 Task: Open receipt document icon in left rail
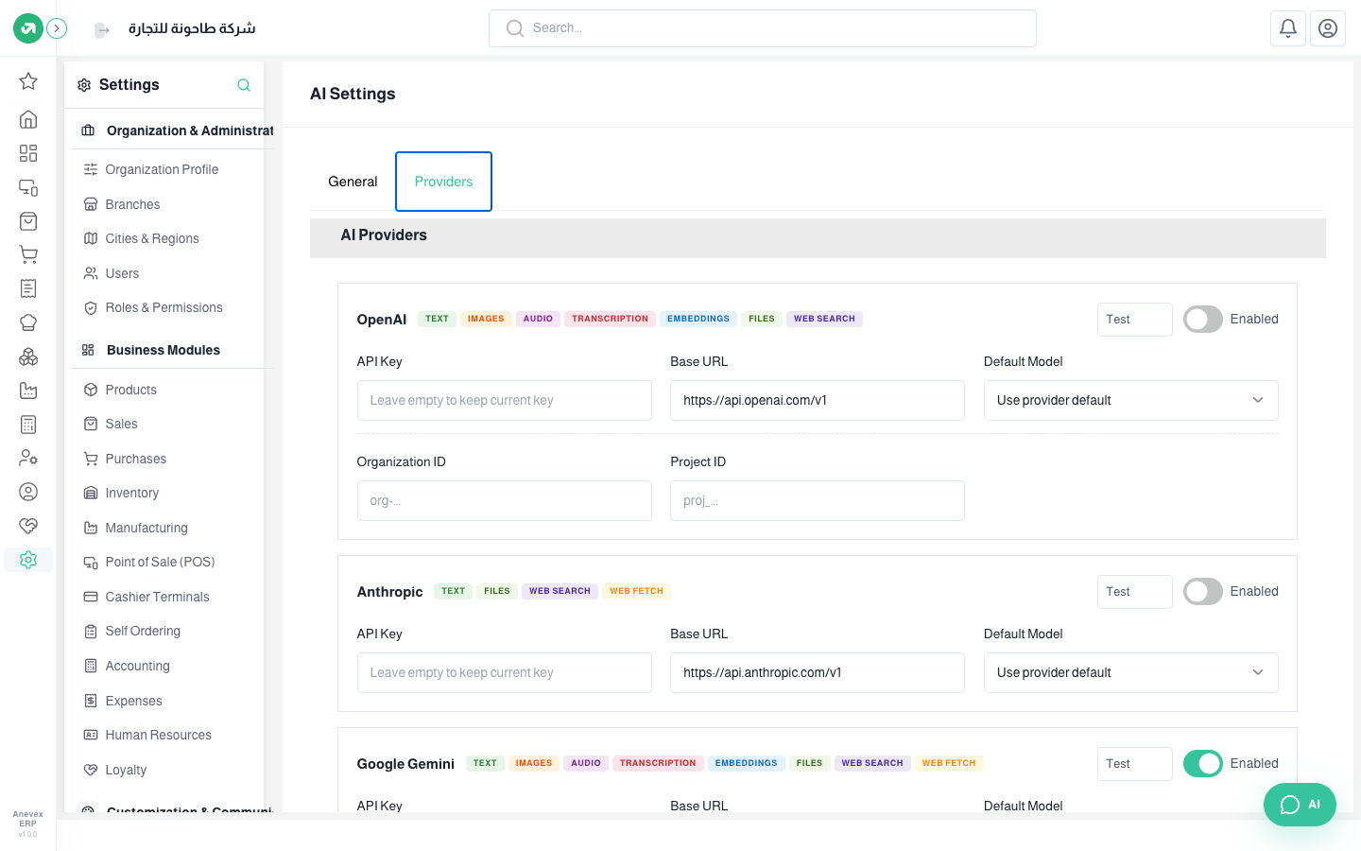coord(28,288)
